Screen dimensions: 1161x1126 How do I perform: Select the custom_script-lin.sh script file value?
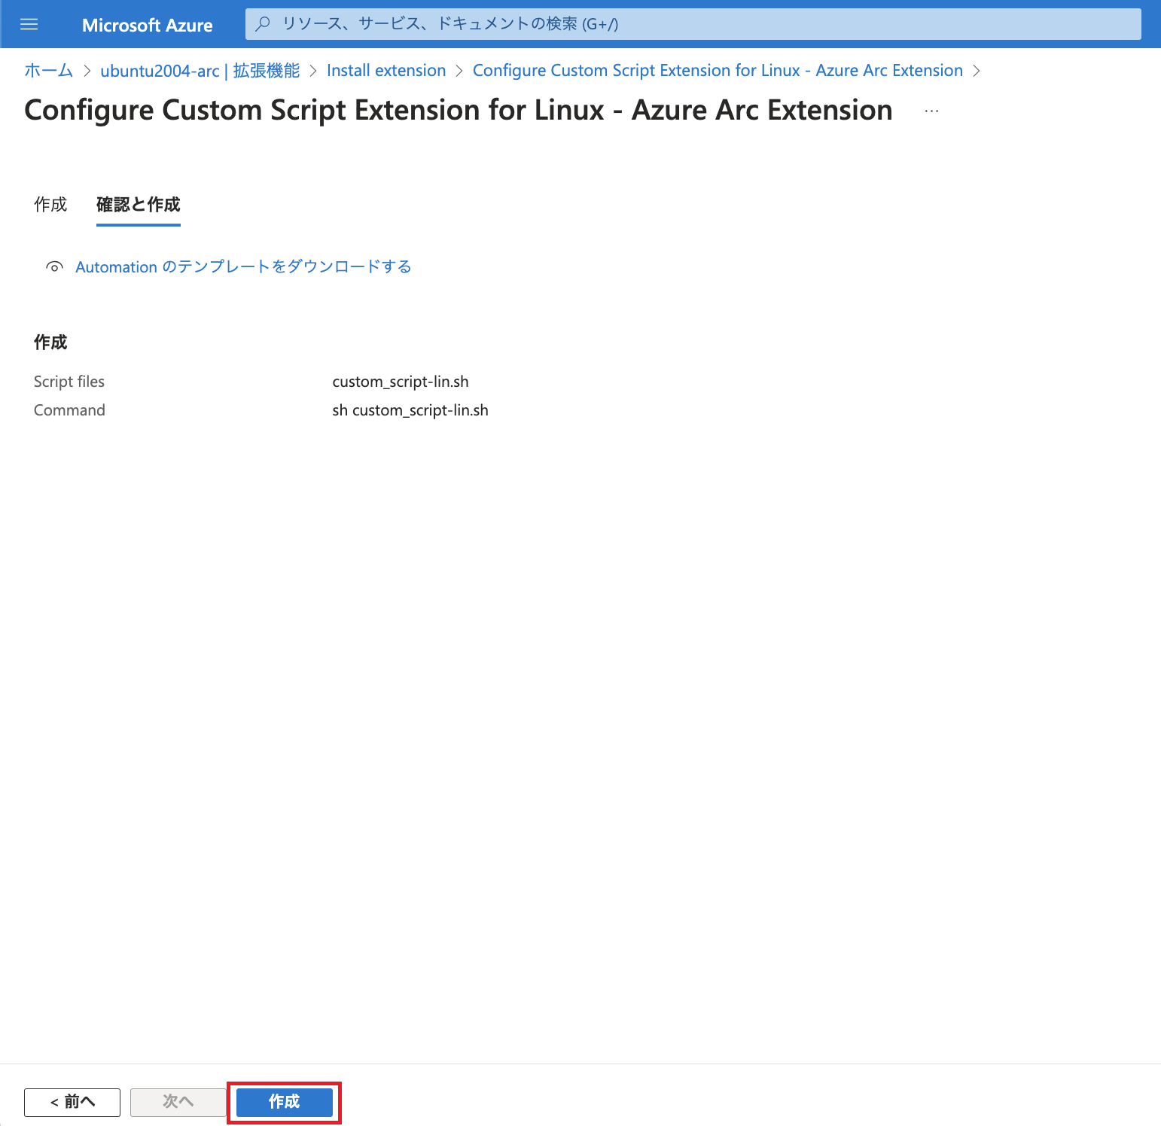coord(401,382)
